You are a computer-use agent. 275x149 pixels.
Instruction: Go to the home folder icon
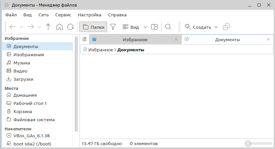59,27
